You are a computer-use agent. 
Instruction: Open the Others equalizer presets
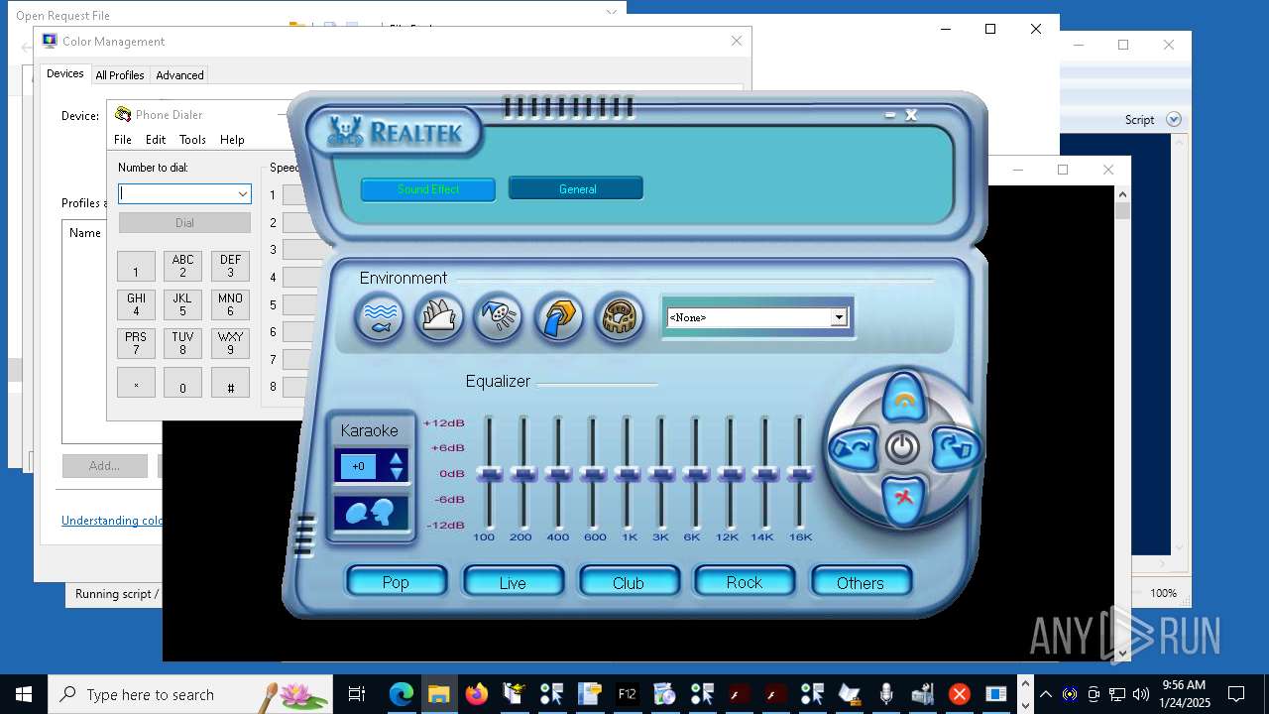point(861,582)
